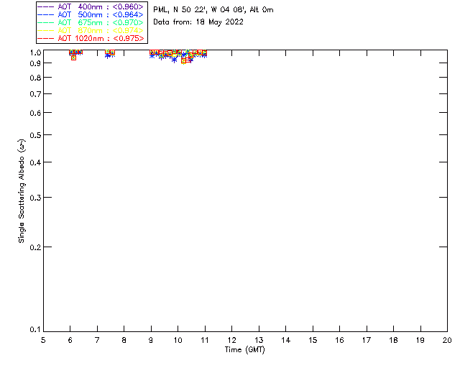Click the Single Scattering Albedo axis label
The height and width of the screenshot is (368, 460).
22,191
